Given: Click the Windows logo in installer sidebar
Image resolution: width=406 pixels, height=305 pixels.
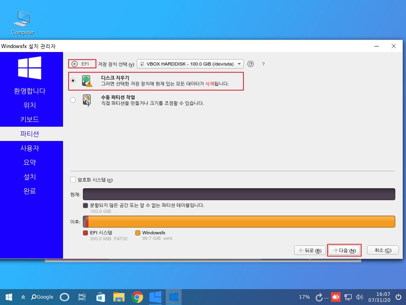Looking at the screenshot, I should 29,68.
